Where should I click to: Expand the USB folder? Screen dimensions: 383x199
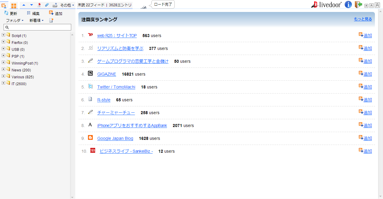[4, 49]
